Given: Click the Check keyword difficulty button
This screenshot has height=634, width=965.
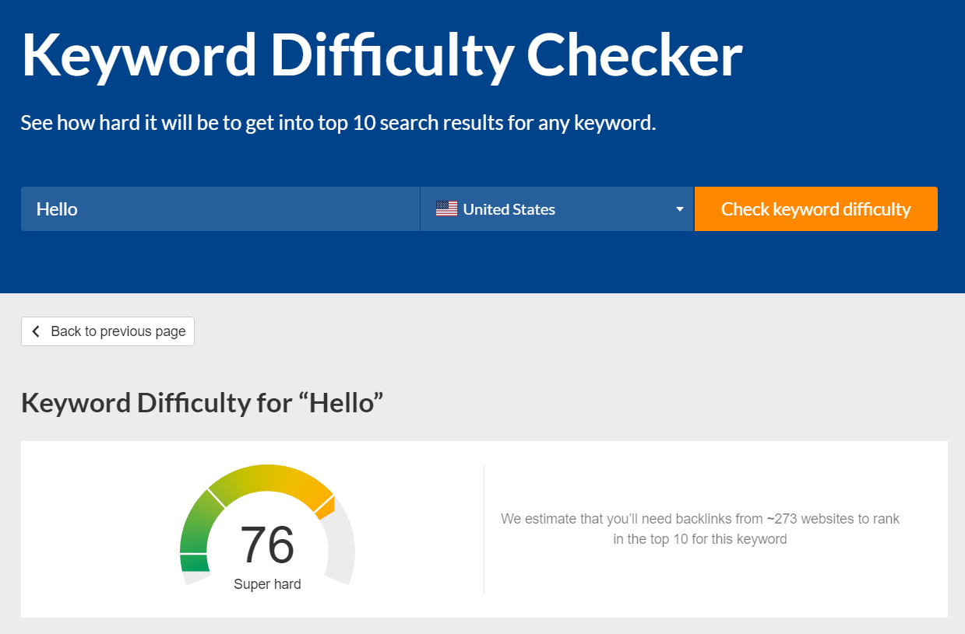Looking at the screenshot, I should 815,208.
